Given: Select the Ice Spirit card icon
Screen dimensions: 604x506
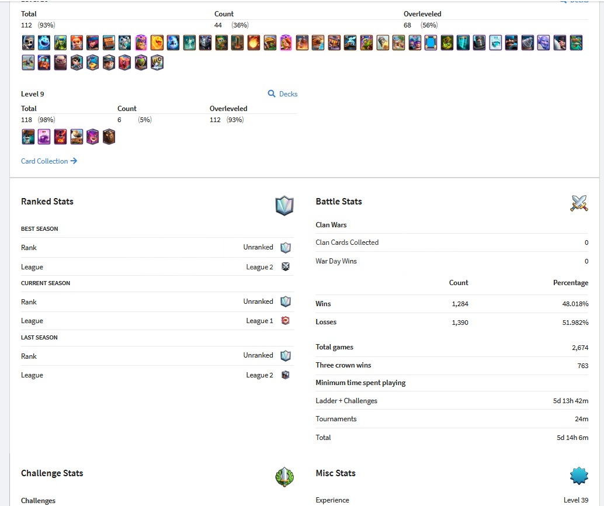Looking at the screenshot, I should point(44,43).
